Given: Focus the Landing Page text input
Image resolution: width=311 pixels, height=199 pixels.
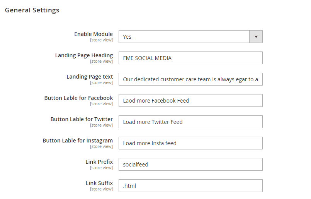Looking at the screenshot, I should tap(190, 79).
